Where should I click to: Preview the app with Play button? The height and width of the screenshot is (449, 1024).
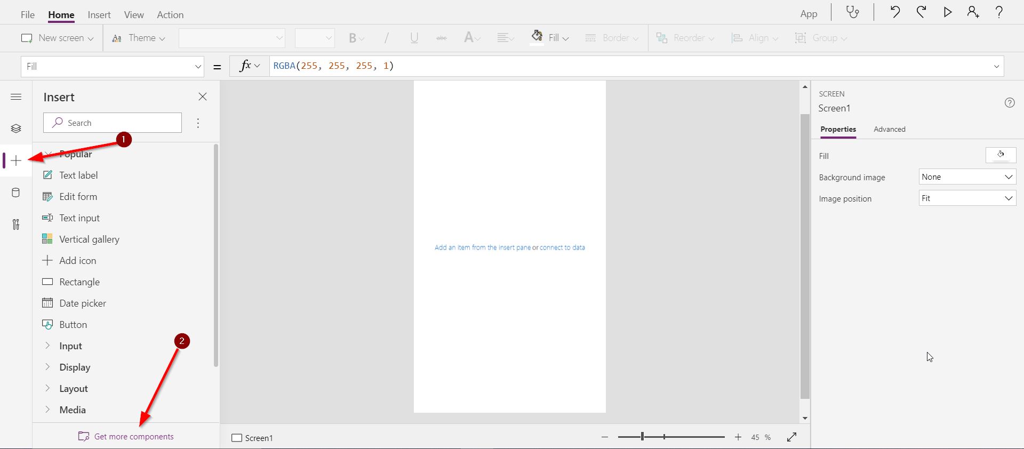tap(948, 12)
